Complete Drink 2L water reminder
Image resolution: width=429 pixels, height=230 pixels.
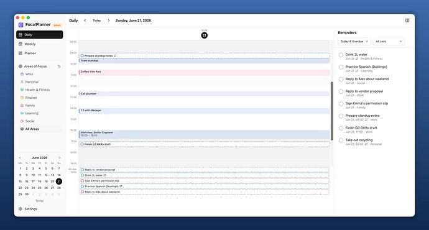click(341, 55)
